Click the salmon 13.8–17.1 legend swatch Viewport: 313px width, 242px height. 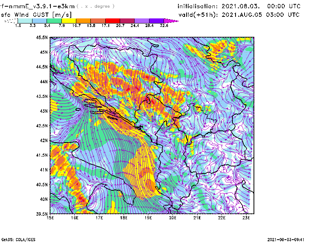[98, 21]
